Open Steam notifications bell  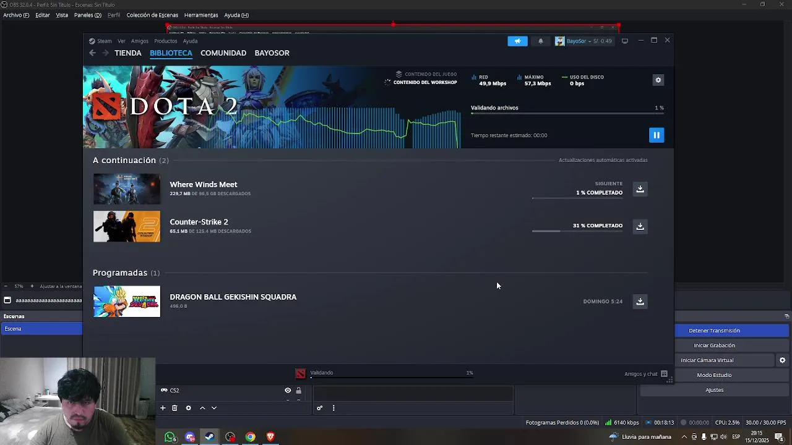541,41
